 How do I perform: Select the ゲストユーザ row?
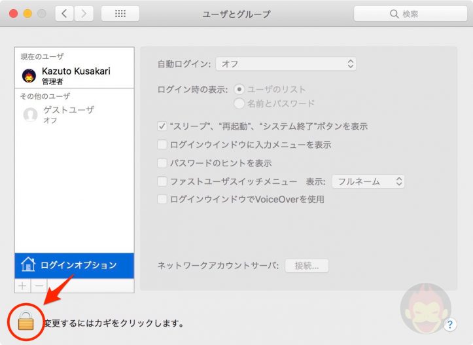(x=74, y=115)
